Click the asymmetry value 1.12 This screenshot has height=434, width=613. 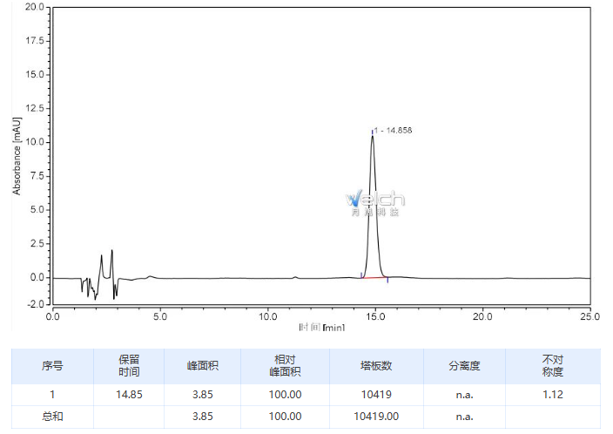(553, 395)
